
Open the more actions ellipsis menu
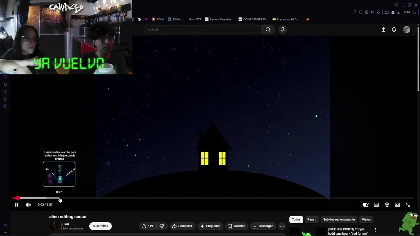(x=282, y=226)
